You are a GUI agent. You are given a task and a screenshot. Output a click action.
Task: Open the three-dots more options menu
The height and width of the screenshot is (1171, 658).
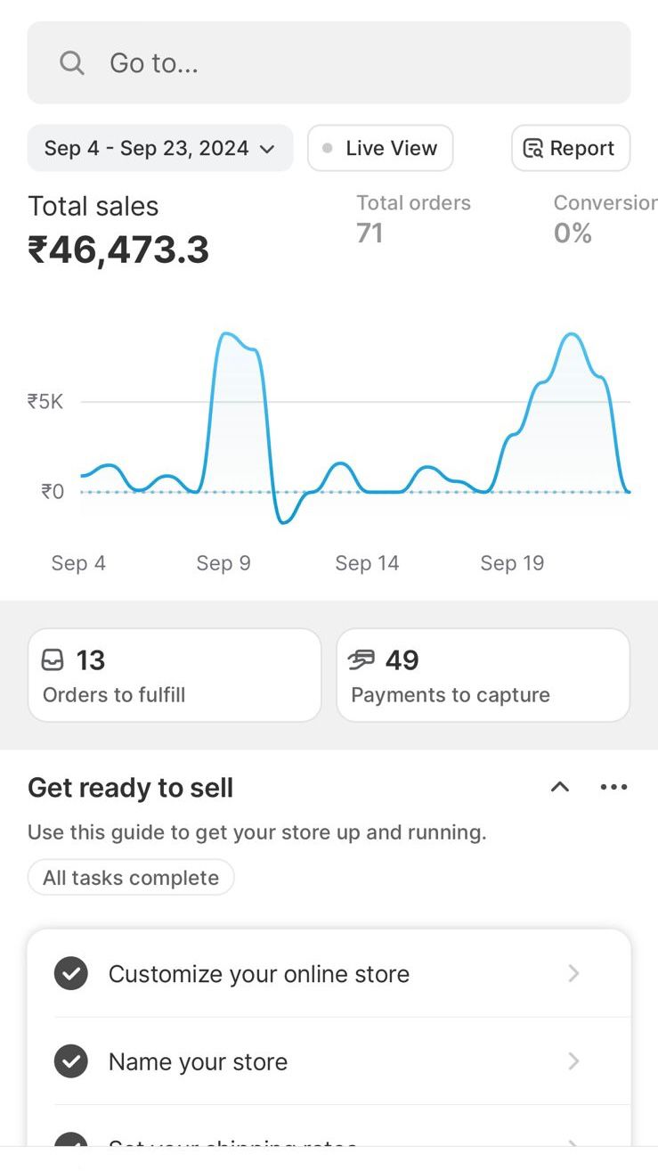[613, 787]
